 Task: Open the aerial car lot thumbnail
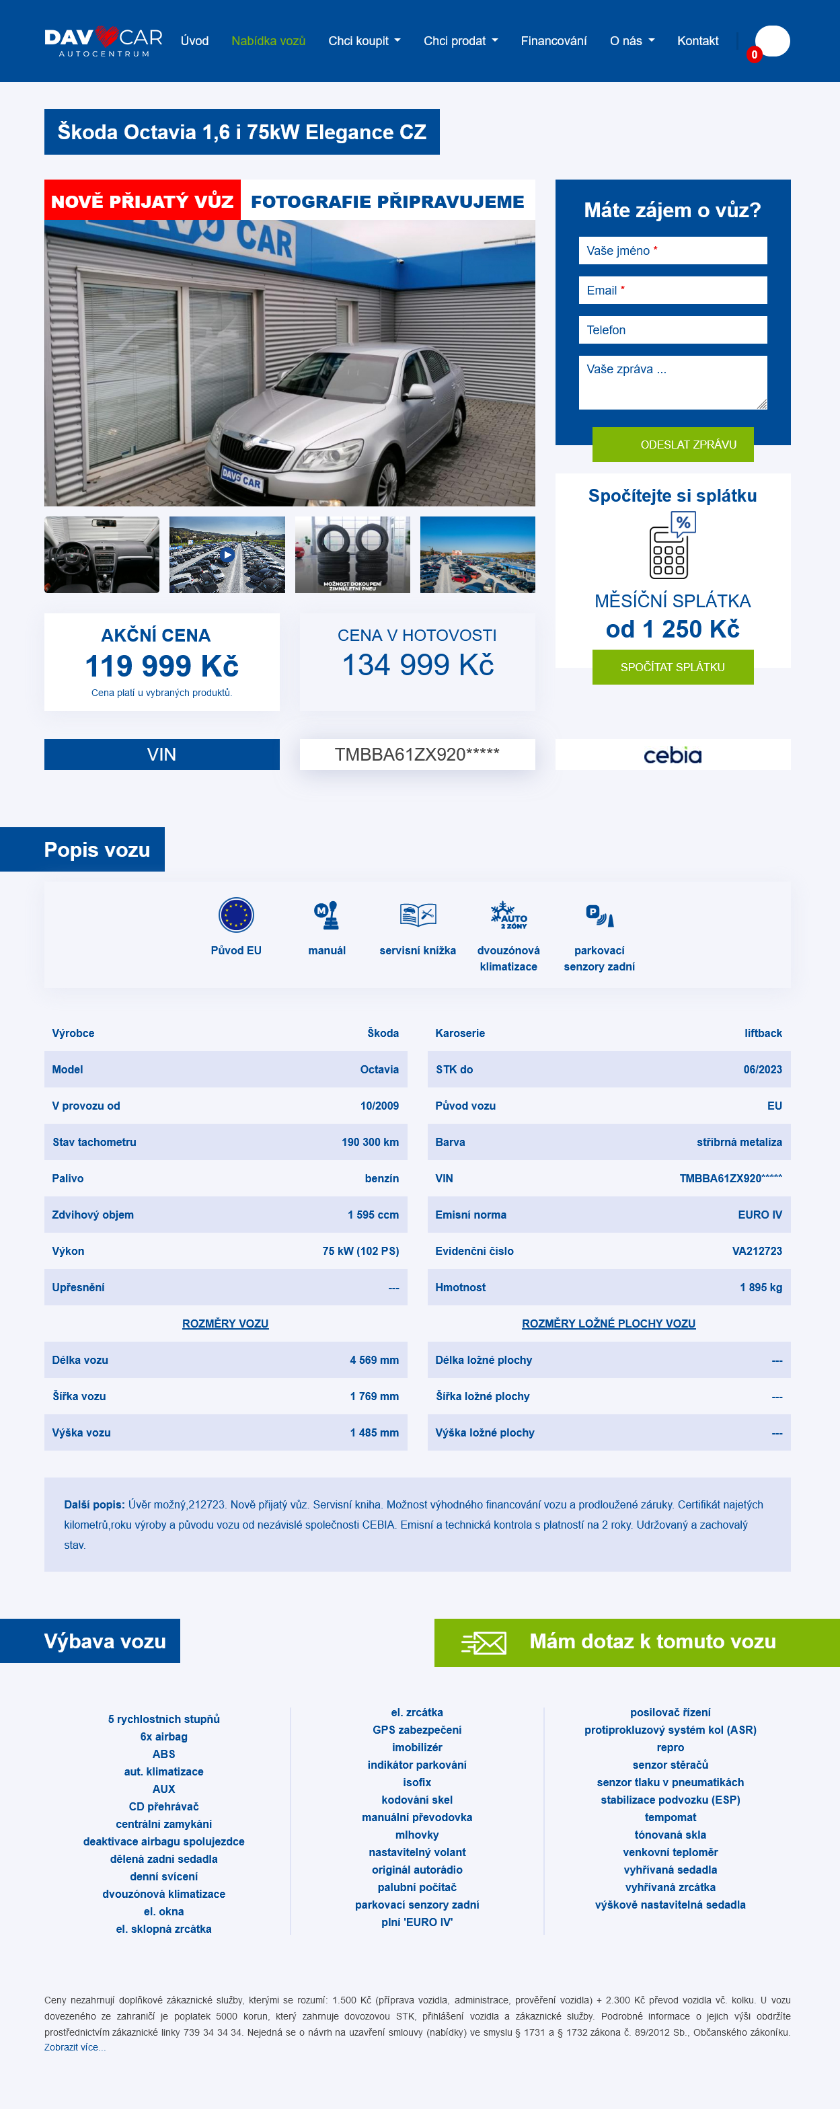click(x=478, y=554)
